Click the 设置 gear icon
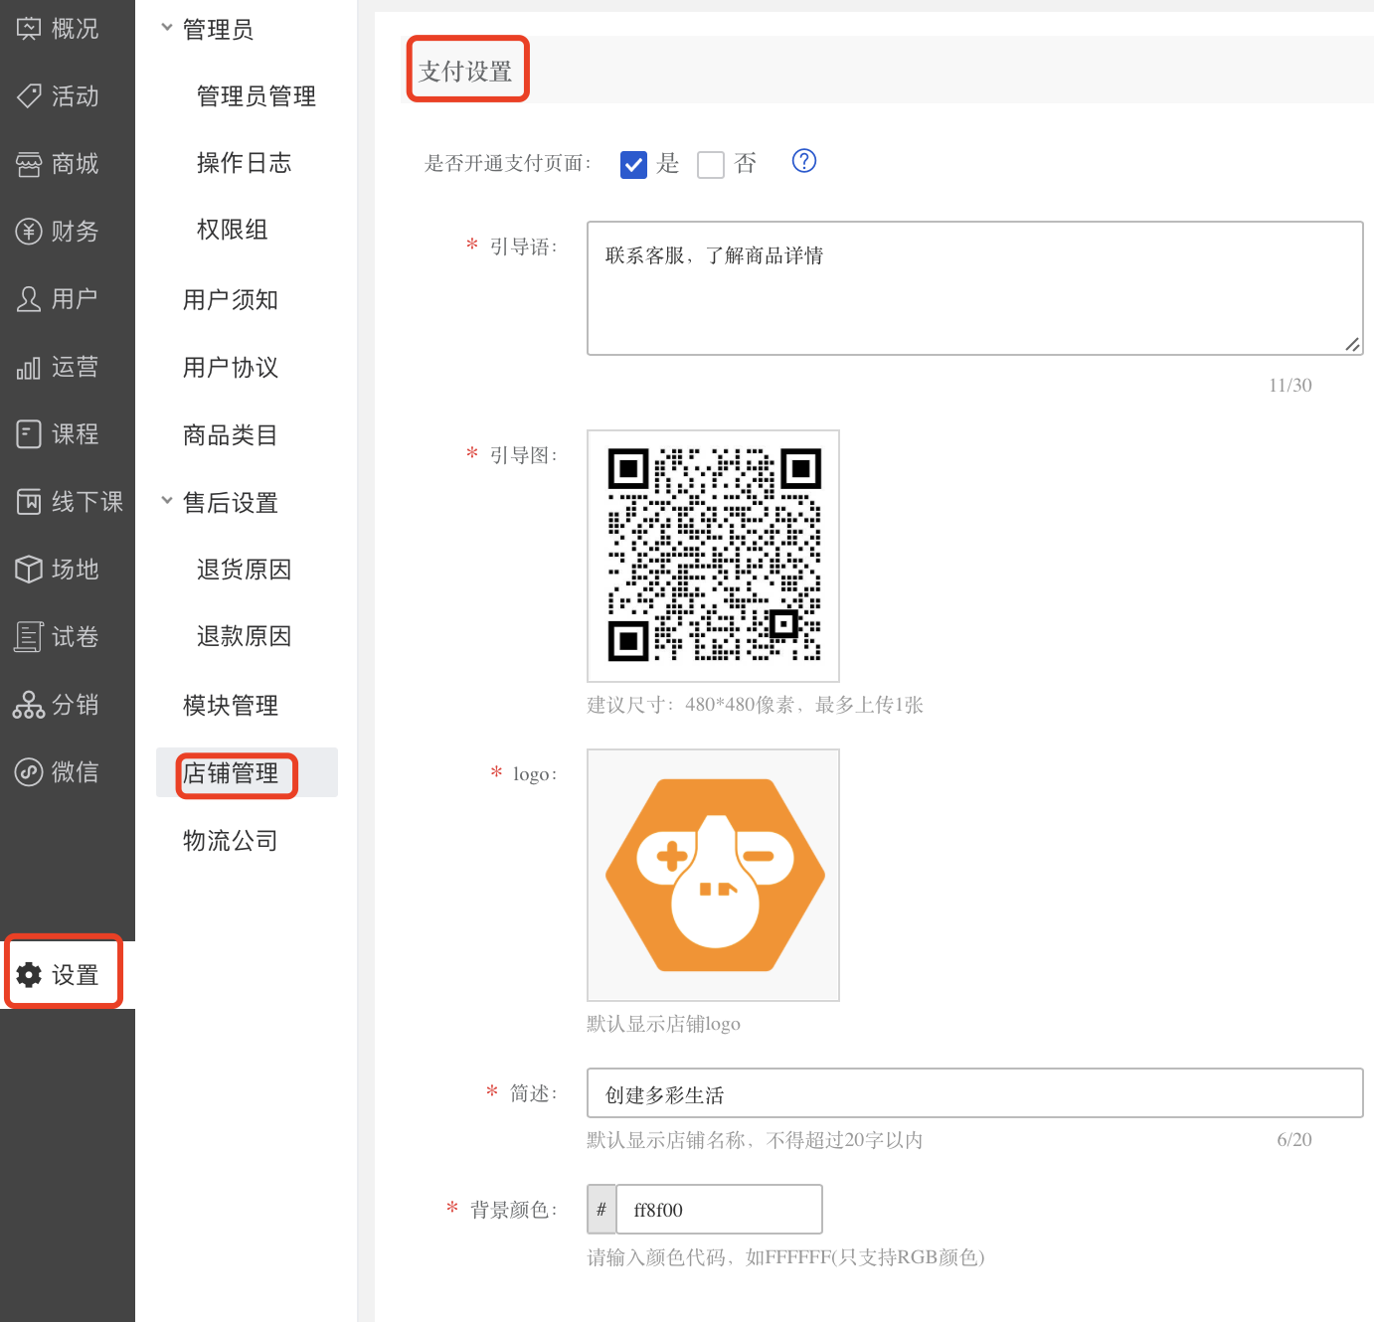 [30, 975]
